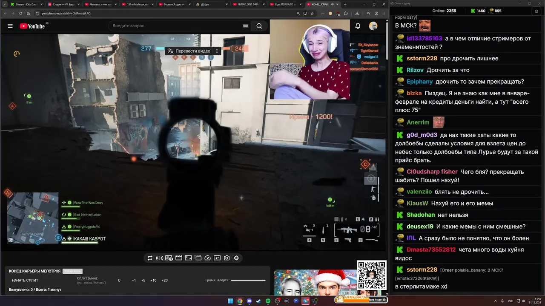Click the eye-screen icon in player toolbar
545x306 pixels.
(169, 258)
